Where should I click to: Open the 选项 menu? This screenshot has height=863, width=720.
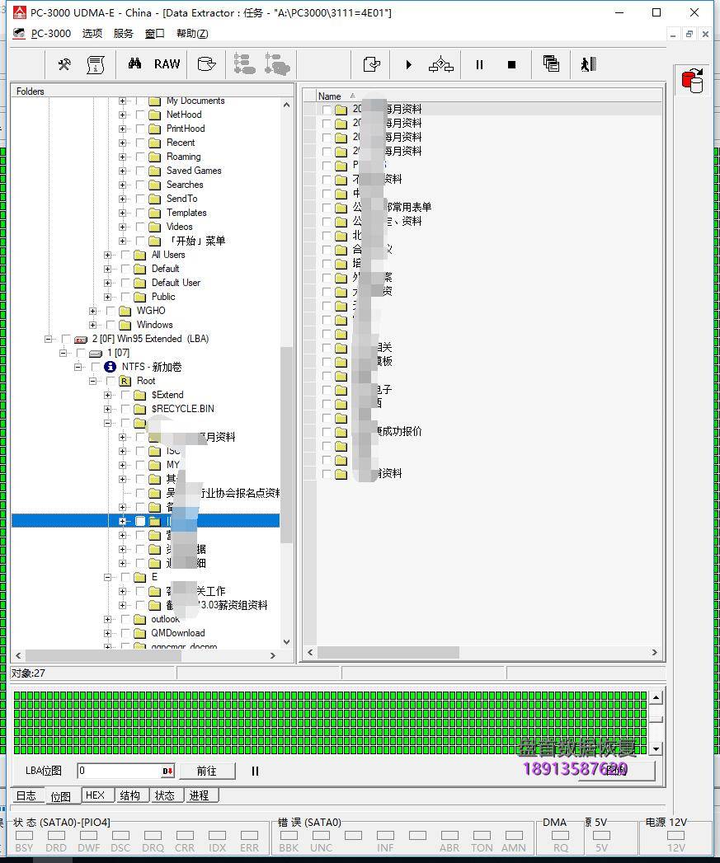(92, 34)
